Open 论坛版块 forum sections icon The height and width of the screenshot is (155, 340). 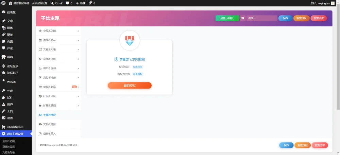click(x=3, y=66)
